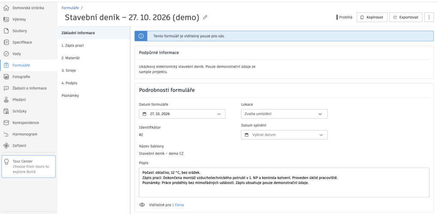The height and width of the screenshot is (214, 438).
Task: Open Schůzky in sidebar
Action: click(x=29, y=111)
